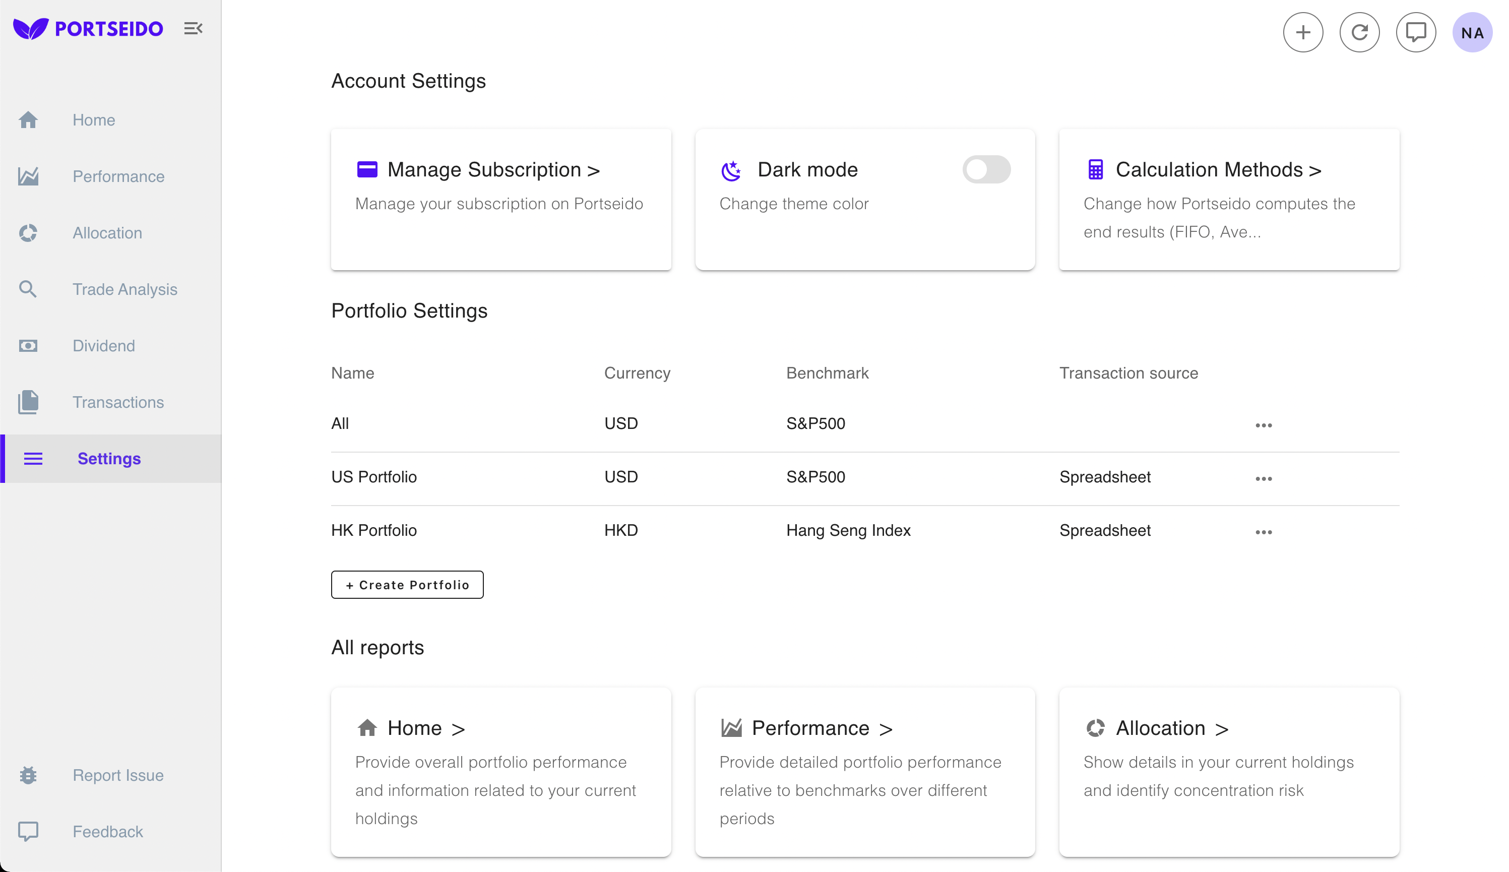
Task: Click the Trade Analysis sidebar icon
Action: pos(29,290)
